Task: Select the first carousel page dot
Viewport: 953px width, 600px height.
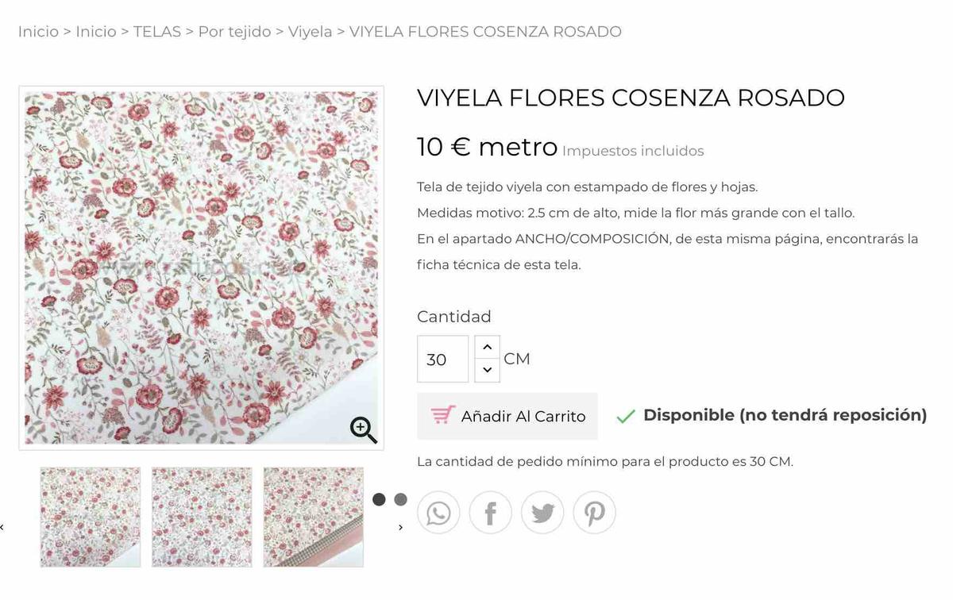Action: click(x=379, y=499)
